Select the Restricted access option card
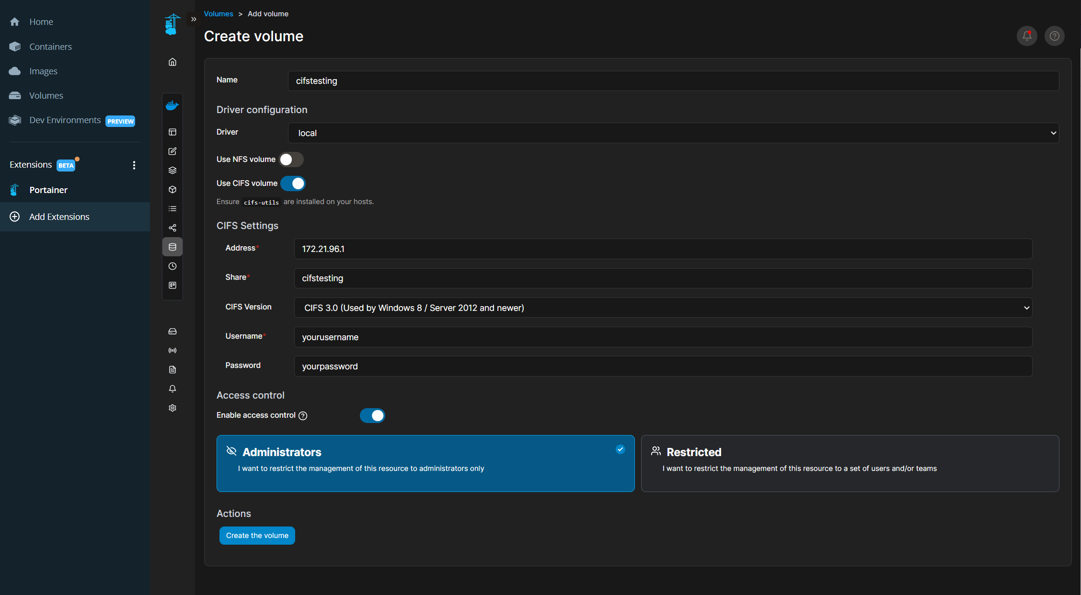 (x=850, y=463)
